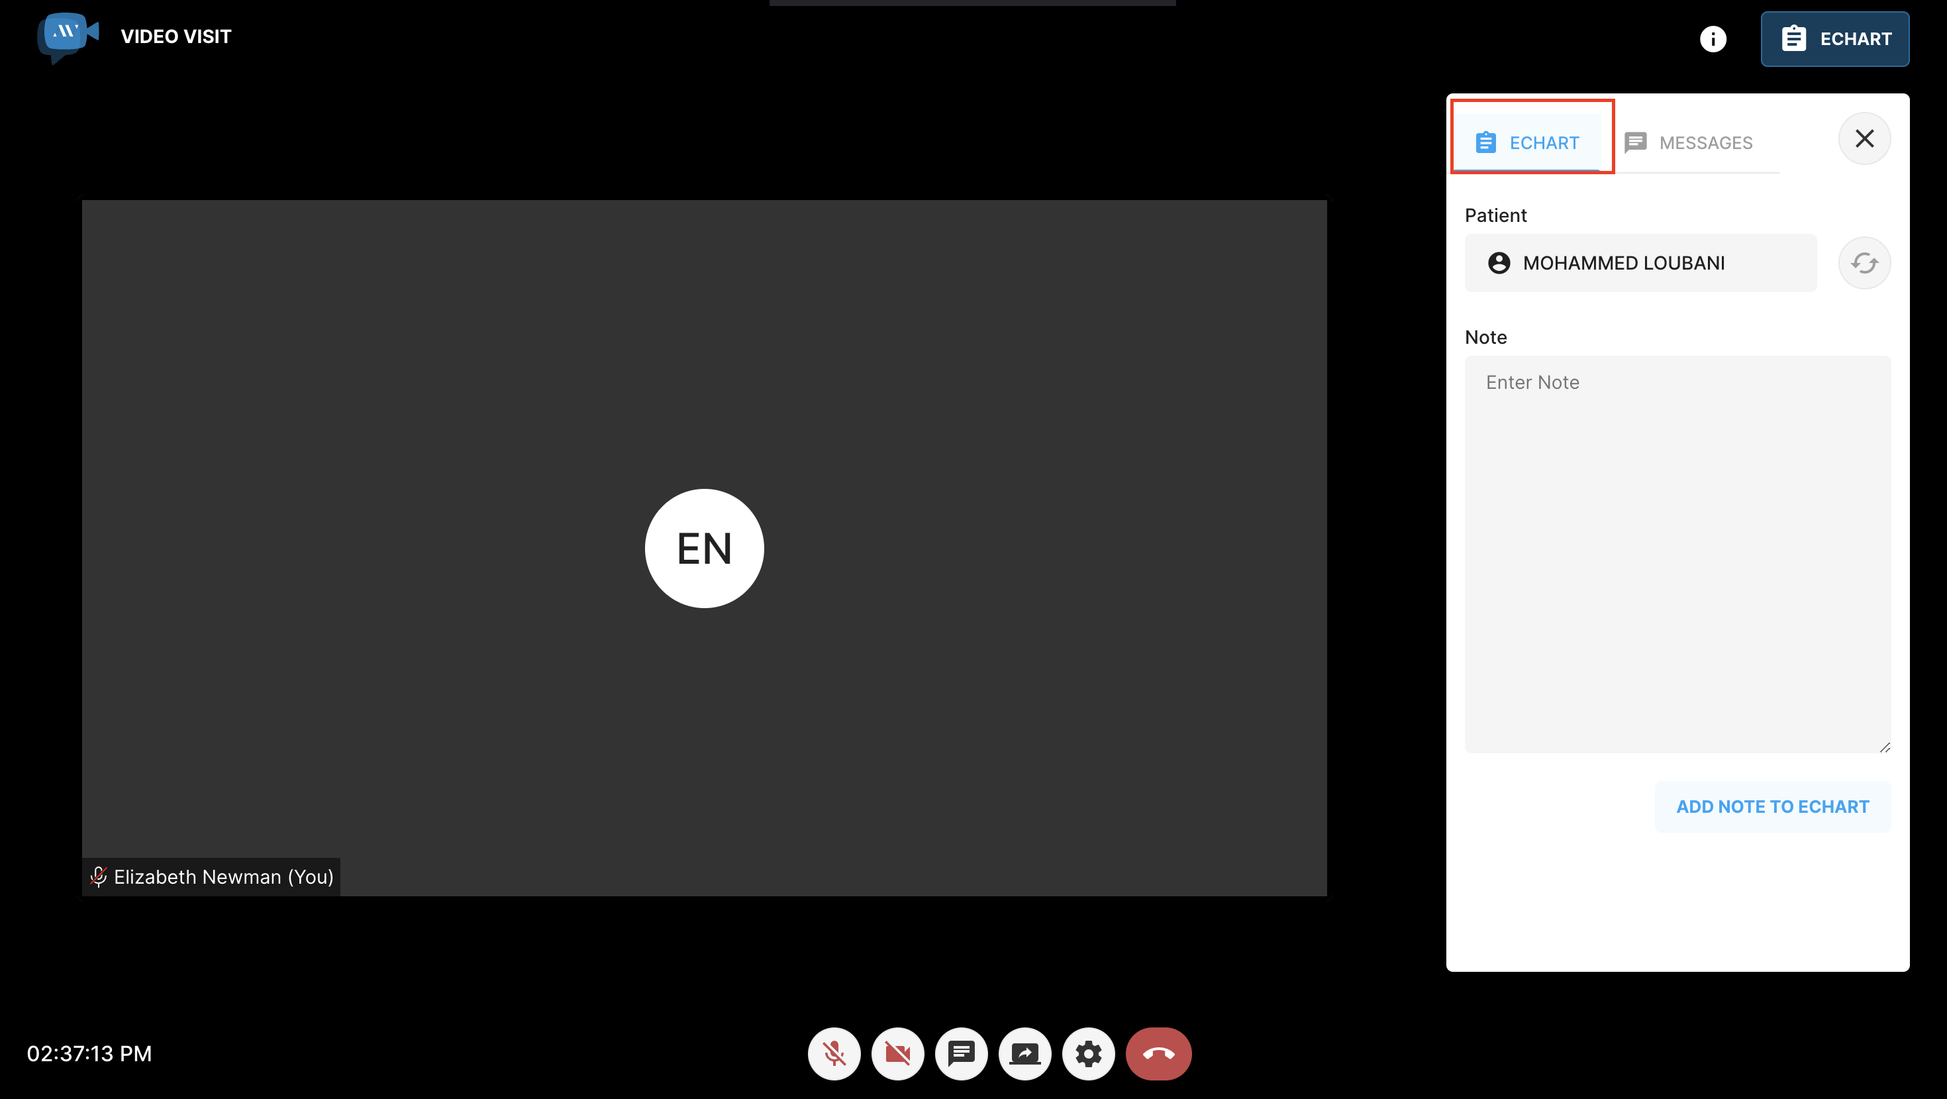Unmute the microphone in the call controls

834,1053
